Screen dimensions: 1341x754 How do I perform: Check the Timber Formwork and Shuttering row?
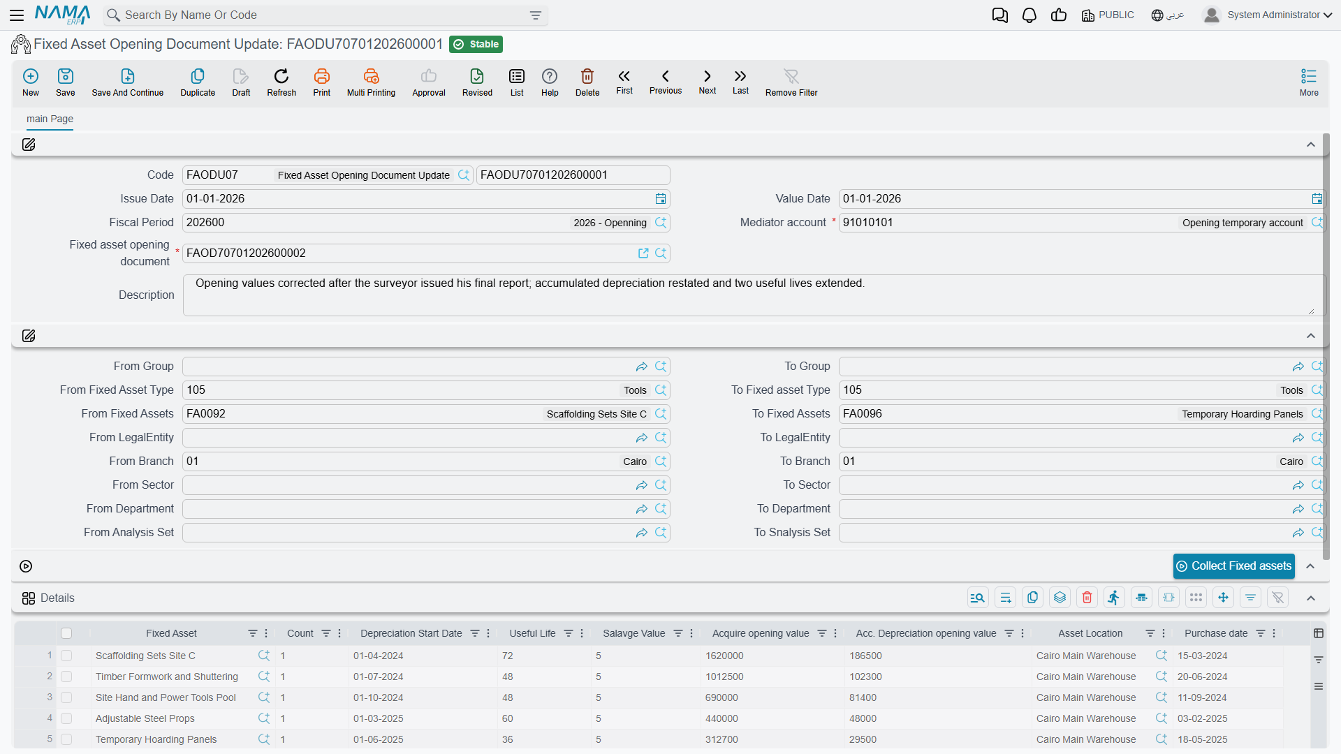[66, 677]
